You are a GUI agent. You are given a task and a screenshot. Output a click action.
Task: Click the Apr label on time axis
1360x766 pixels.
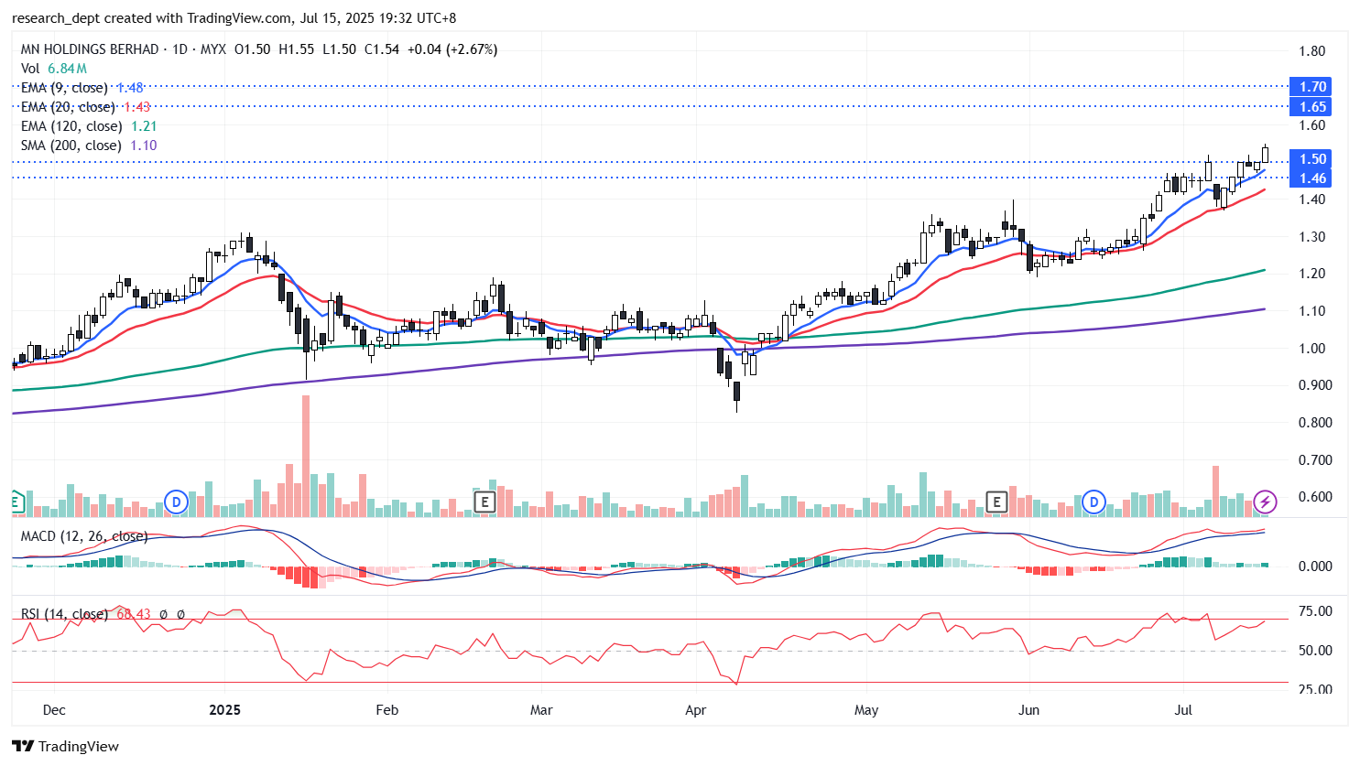695,710
